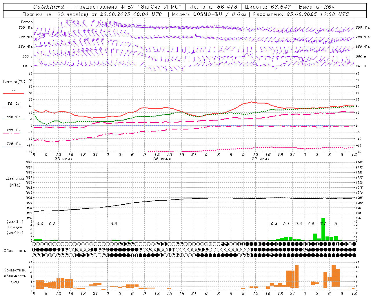The image size is (371, 296).
Task: Click the "1.8" precipitation total value
Action: [311, 224]
